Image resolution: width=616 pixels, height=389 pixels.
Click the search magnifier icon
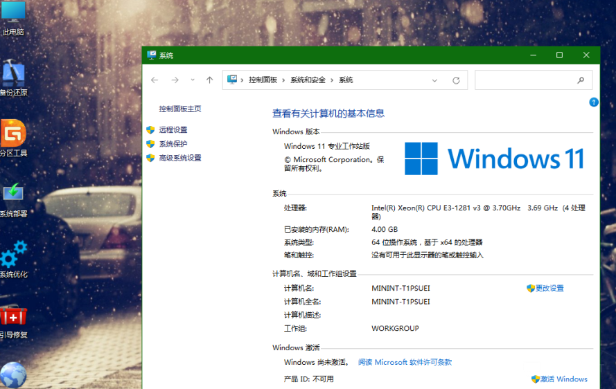tap(581, 80)
